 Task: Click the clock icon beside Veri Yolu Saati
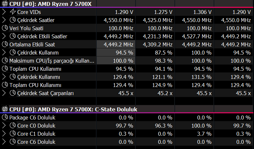pos(5,28)
